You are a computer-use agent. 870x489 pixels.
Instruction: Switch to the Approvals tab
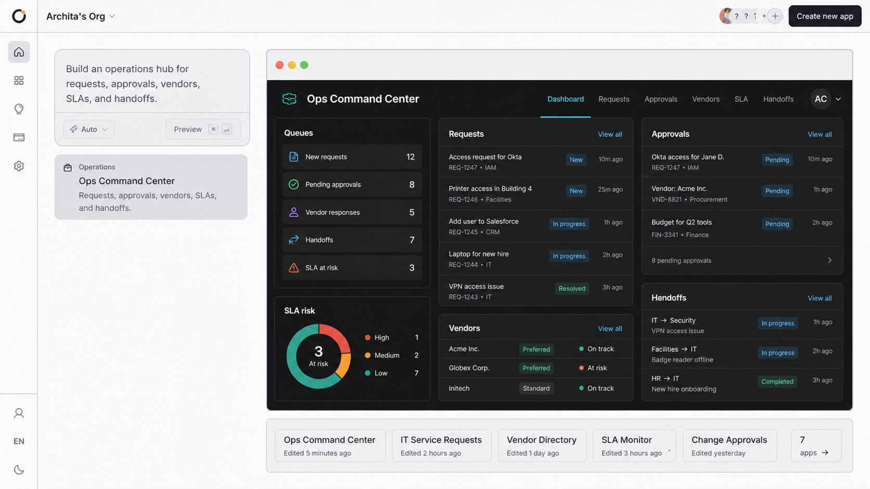click(x=661, y=99)
